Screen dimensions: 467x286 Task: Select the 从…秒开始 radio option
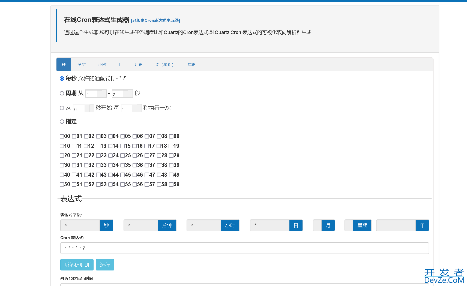(x=62, y=108)
